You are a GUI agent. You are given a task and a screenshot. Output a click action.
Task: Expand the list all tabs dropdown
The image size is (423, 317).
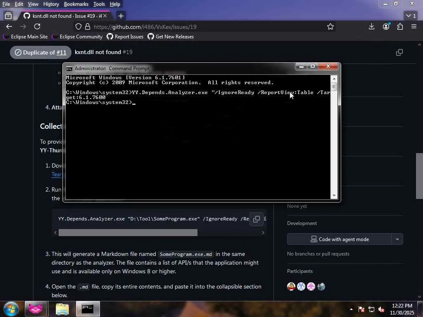point(411,16)
